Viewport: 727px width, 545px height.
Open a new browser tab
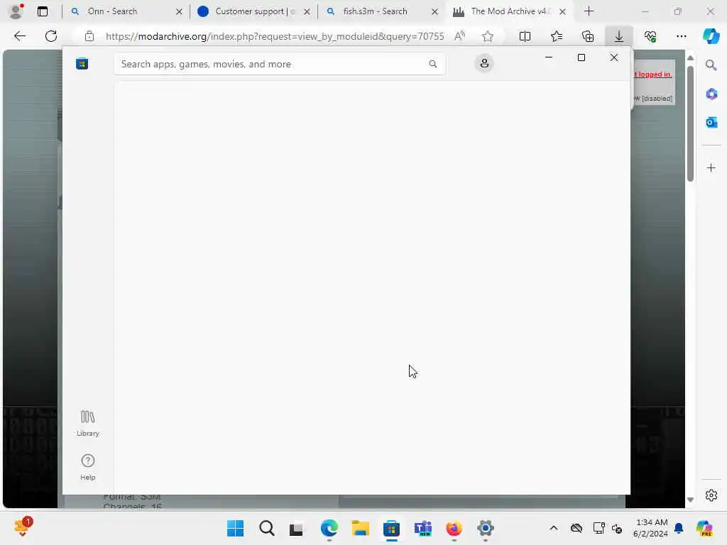[x=589, y=11]
